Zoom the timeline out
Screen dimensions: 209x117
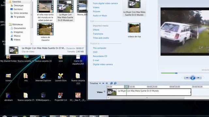tap(115, 83)
